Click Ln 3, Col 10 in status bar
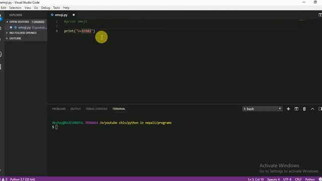Image resolution: width=322 pixels, height=181 pixels. [256, 179]
